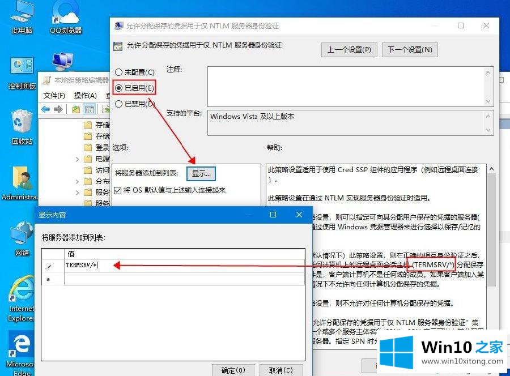Click Forward arrow in Group Policy Editor toolbar
Screen dimensions: 510x376
[58, 109]
